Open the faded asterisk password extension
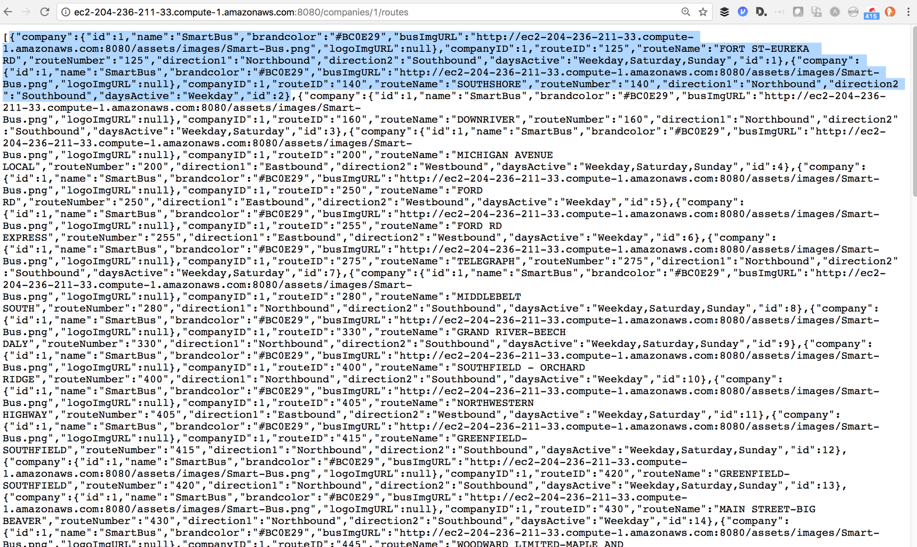Screen dimensions: 917x547 point(779,12)
